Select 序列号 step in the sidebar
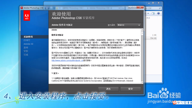192x108 pixels. pyautogui.click(x=27, y=40)
